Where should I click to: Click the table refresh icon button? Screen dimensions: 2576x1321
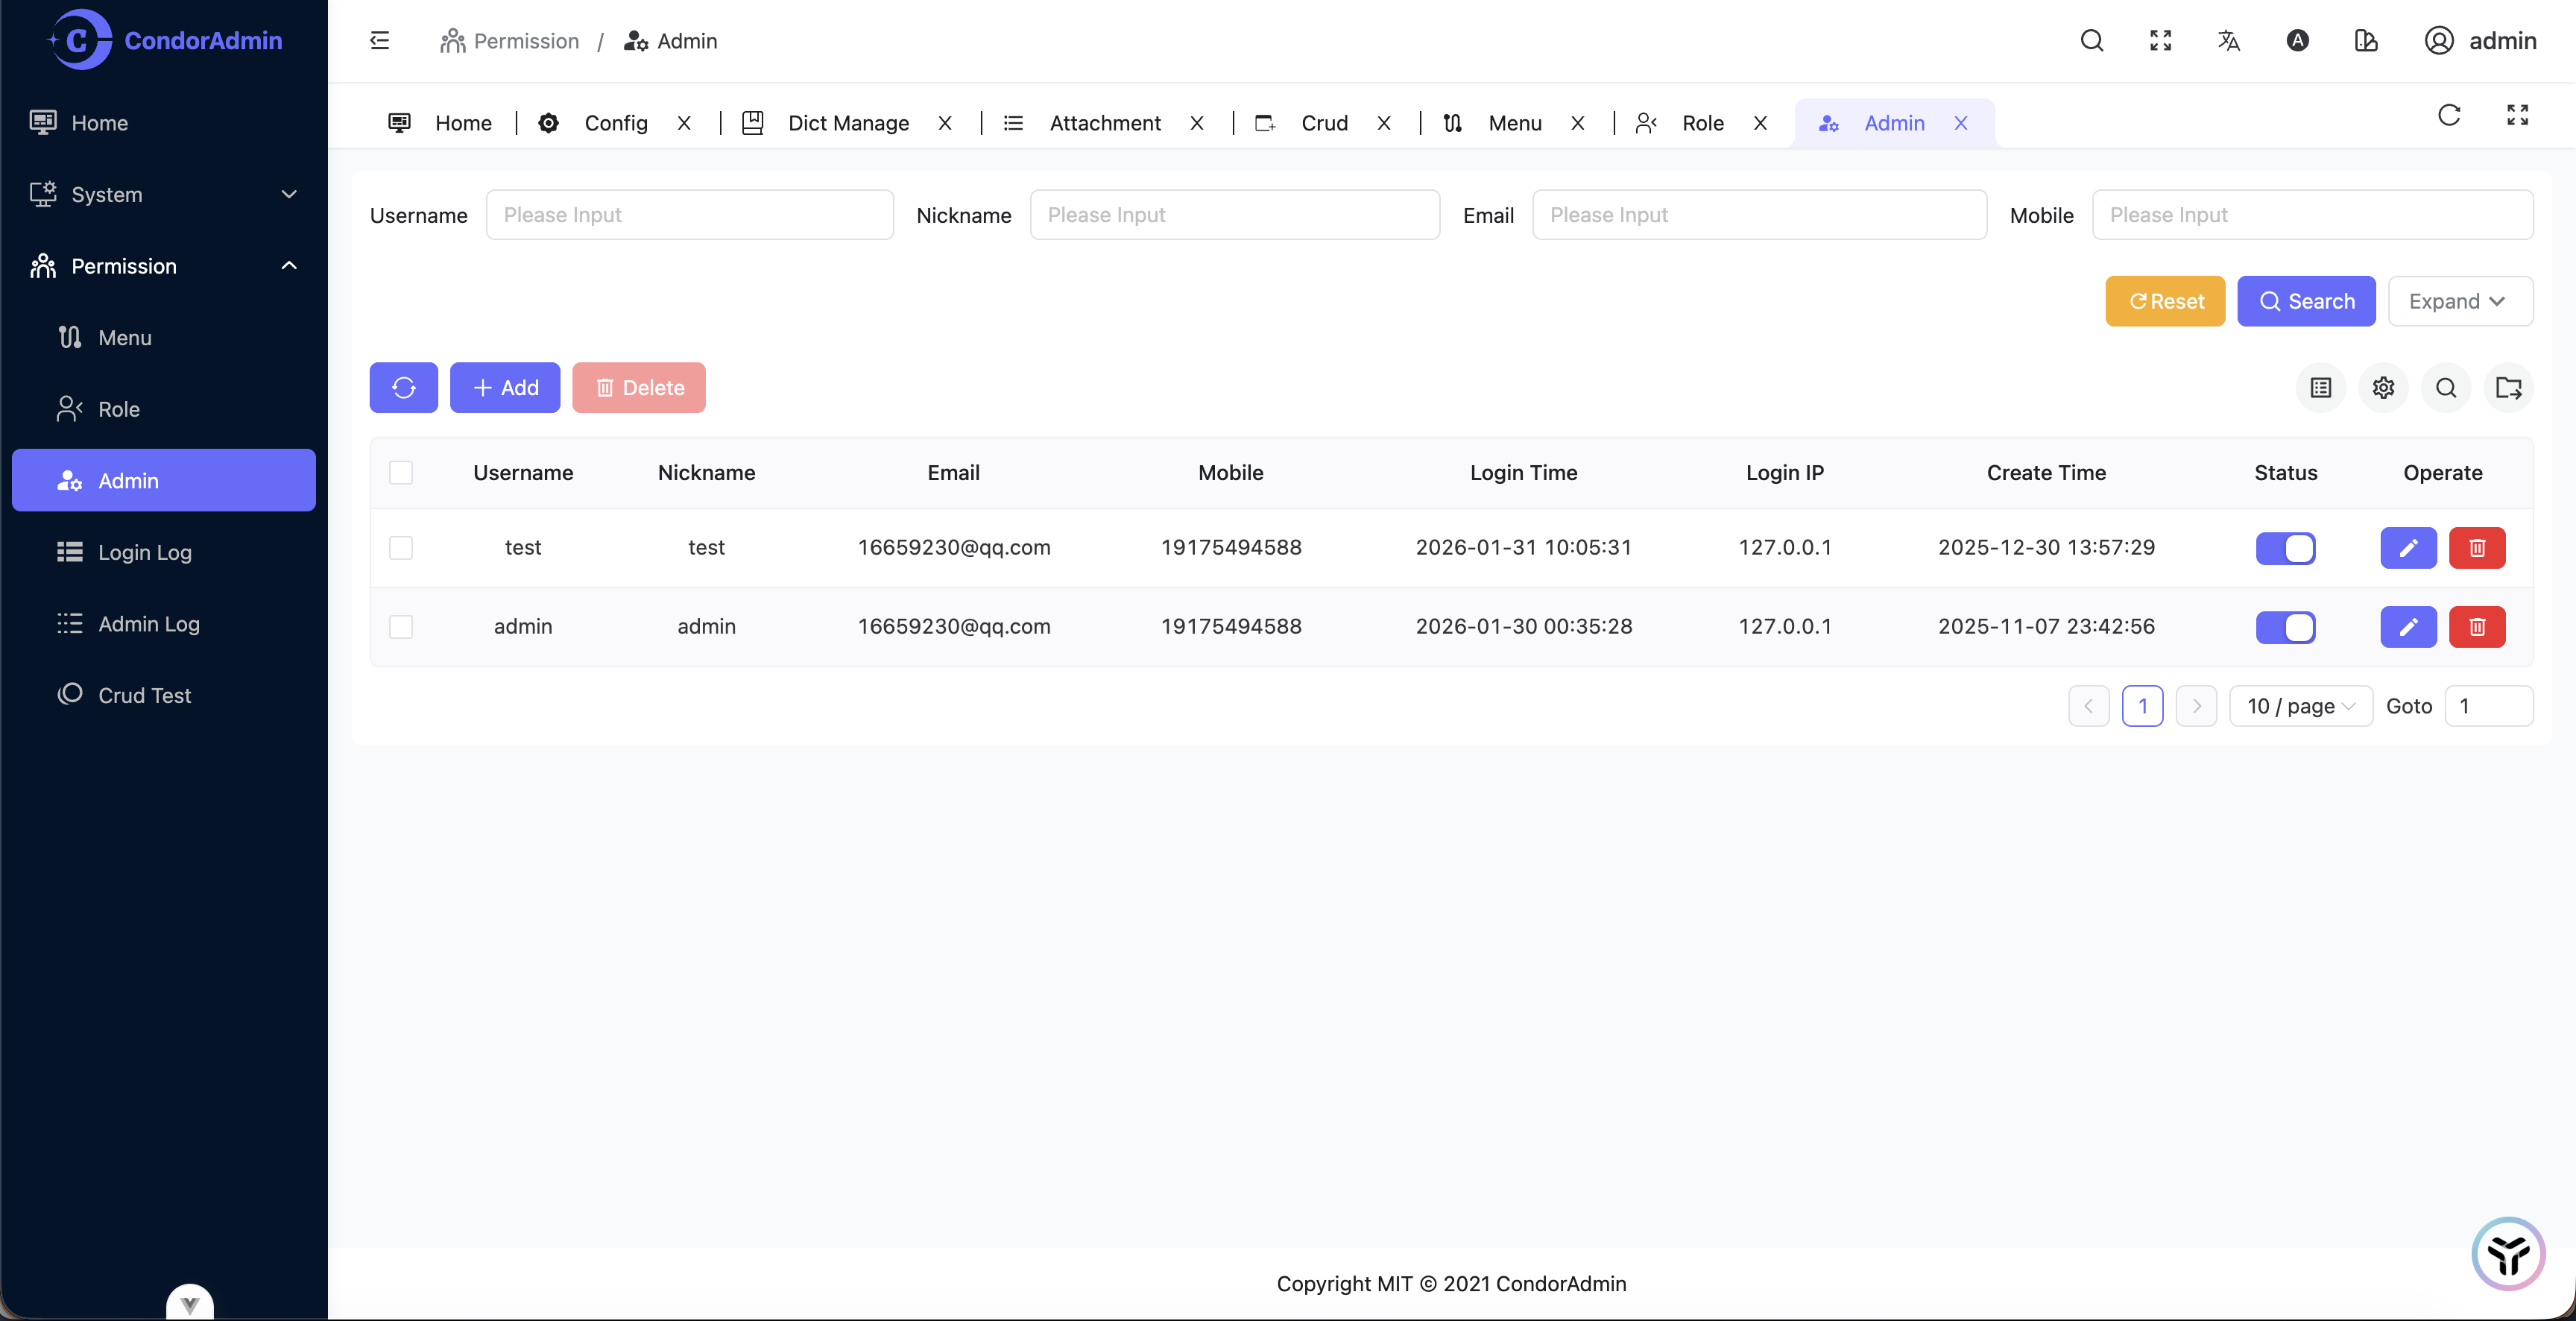(x=403, y=388)
